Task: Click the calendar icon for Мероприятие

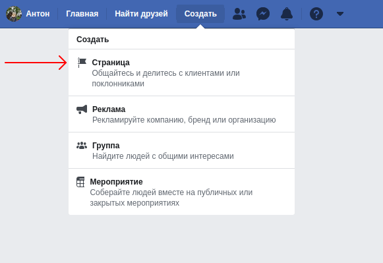Action: (80, 182)
